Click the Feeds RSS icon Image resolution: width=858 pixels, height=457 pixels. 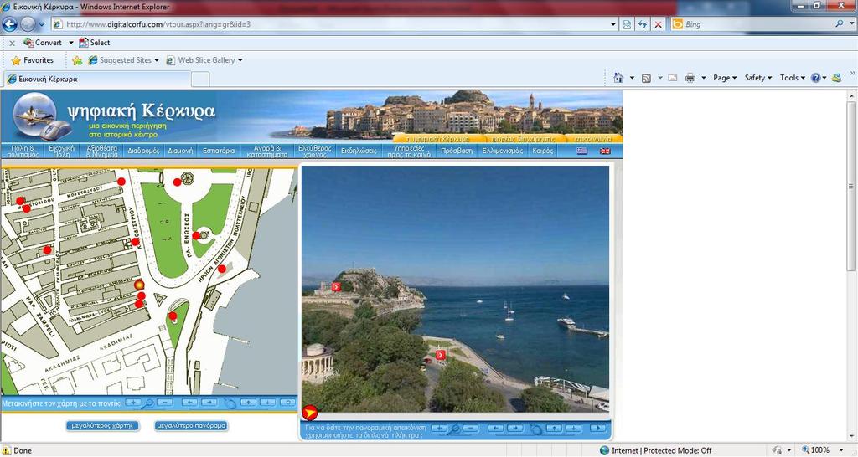coord(646,78)
